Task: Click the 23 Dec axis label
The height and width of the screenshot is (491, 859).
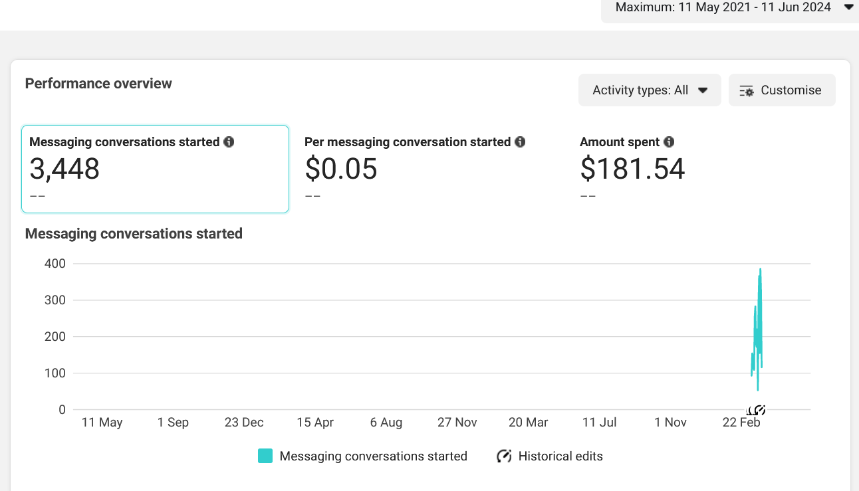Action: (x=244, y=423)
